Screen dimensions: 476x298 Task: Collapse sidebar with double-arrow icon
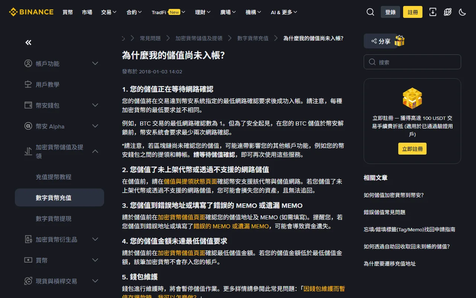coord(28,42)
